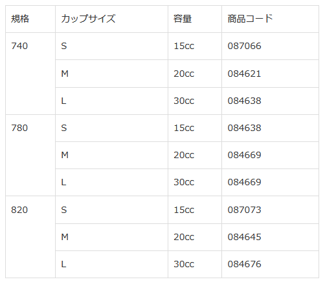Viewport: 325px width, 284px height.
Task: Click the 15cc cell in the 740 group
Action: click(195, 46)
